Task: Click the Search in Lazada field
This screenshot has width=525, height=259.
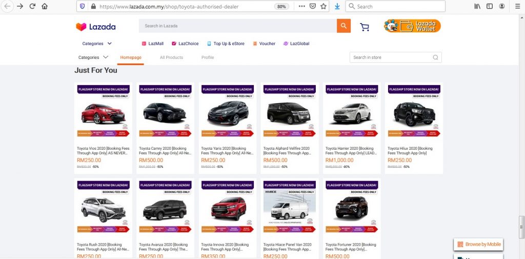Action: pos(238,26)
